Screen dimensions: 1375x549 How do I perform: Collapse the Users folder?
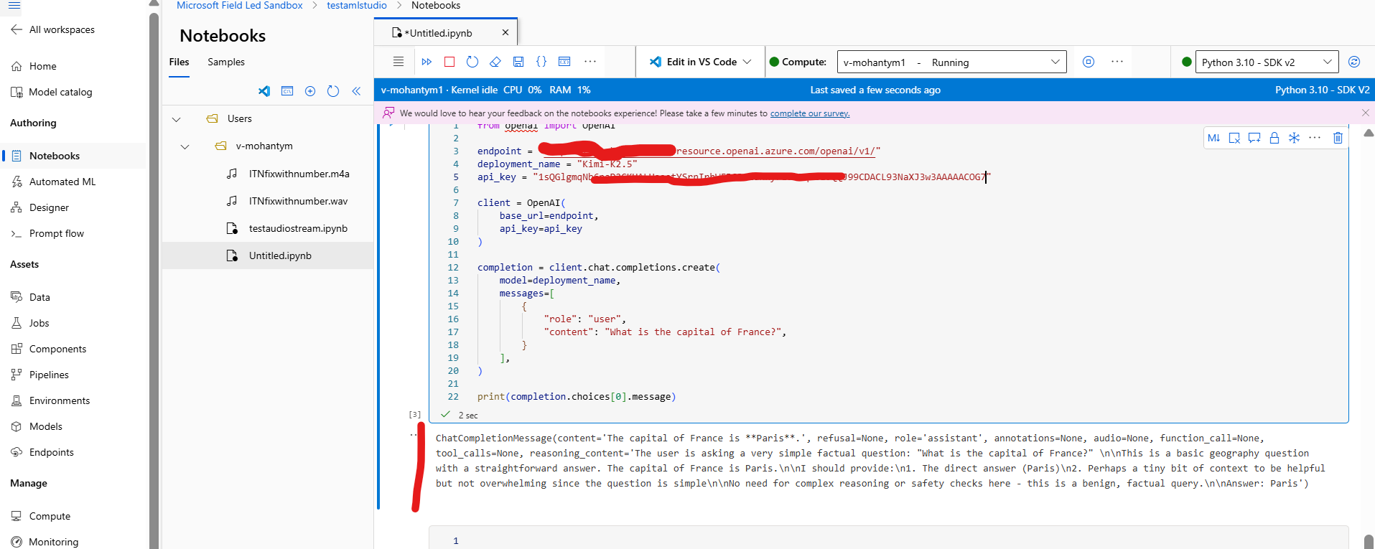176,119
